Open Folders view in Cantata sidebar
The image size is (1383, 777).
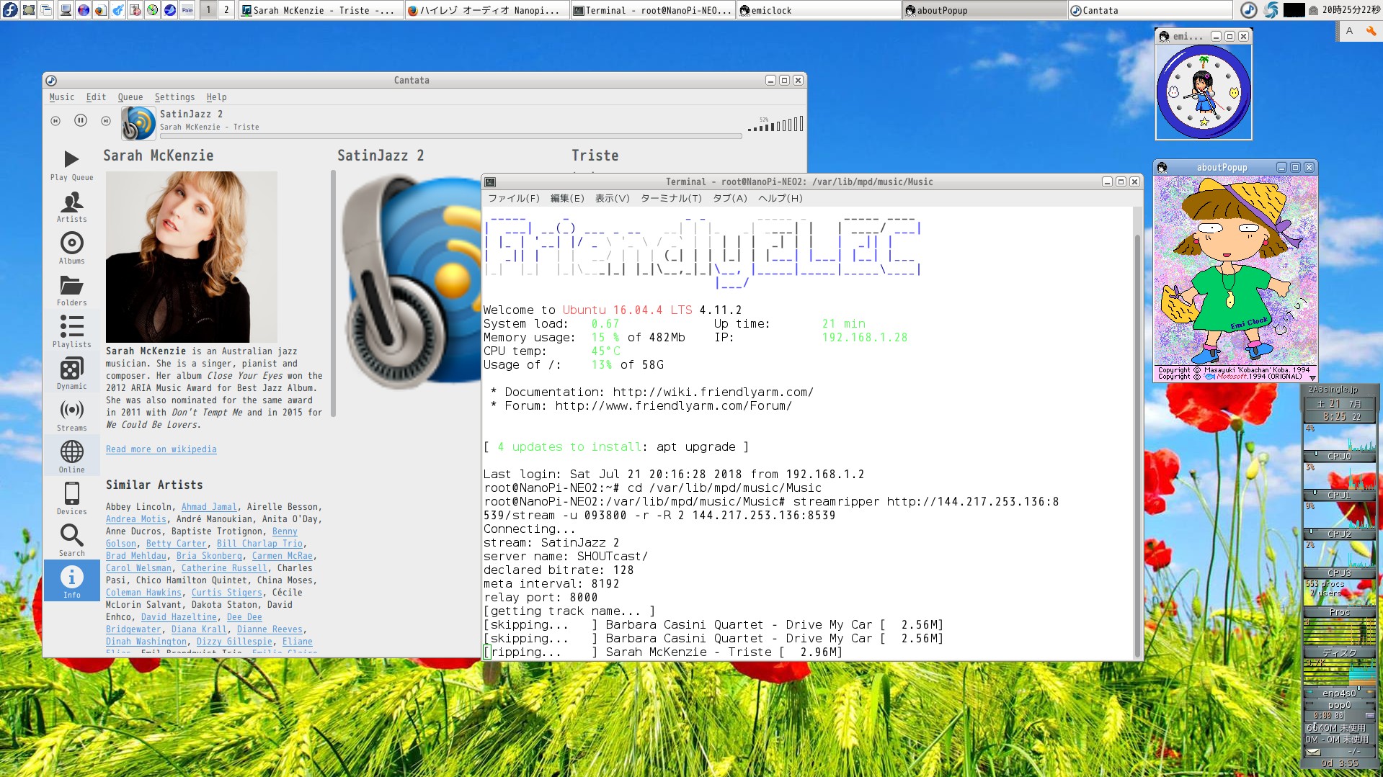click(71, 290)
